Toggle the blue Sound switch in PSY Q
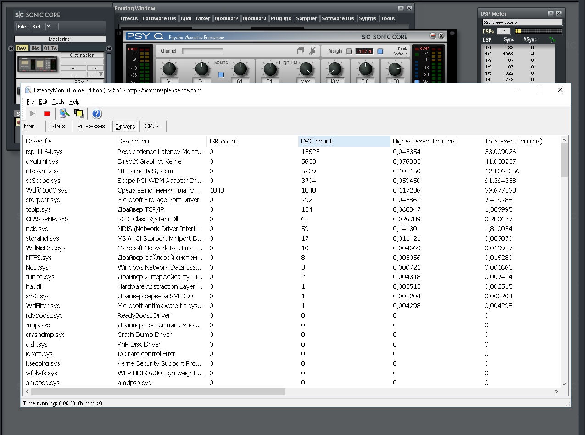Viewport: 585px width, 435px height. coord(221,74)
